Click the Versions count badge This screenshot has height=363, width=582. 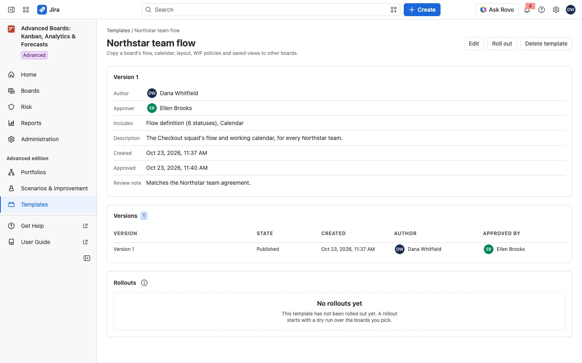tap(144, 216)
